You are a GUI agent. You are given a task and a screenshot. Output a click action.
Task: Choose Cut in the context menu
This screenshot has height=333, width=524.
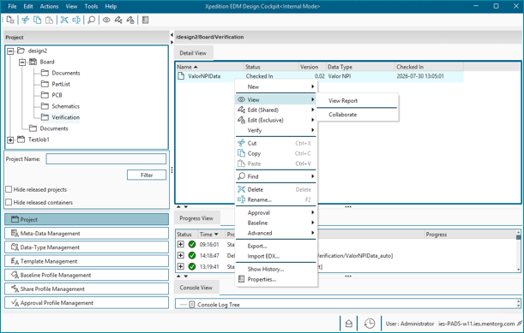tap(276, 143)
